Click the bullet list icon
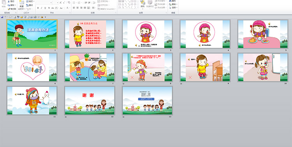Screen dimensions: 292x147 coord(74,3)
